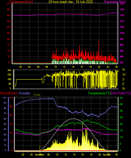The width and height of the screenshot is (131, 158).
Task: Click the S compass label
Action: pyautogui.click(x=124, y=79)
